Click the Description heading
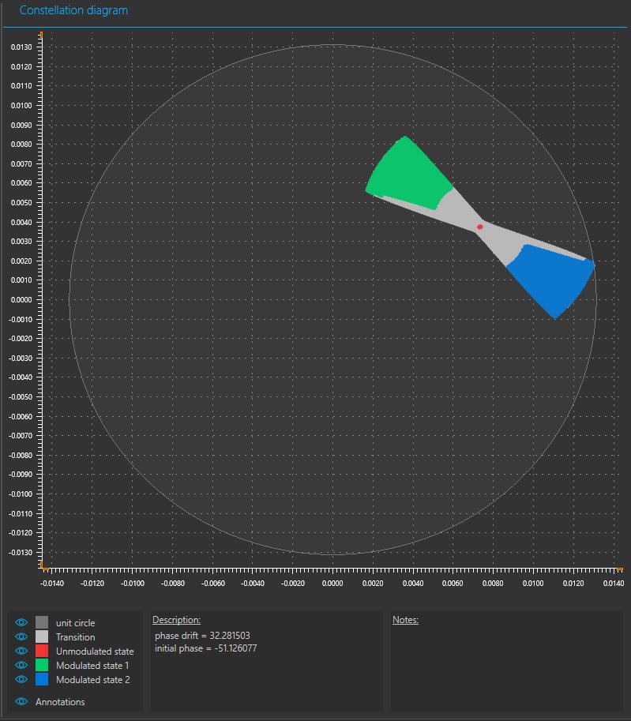Screen dimensions: 631x721 tap(176, 620)
